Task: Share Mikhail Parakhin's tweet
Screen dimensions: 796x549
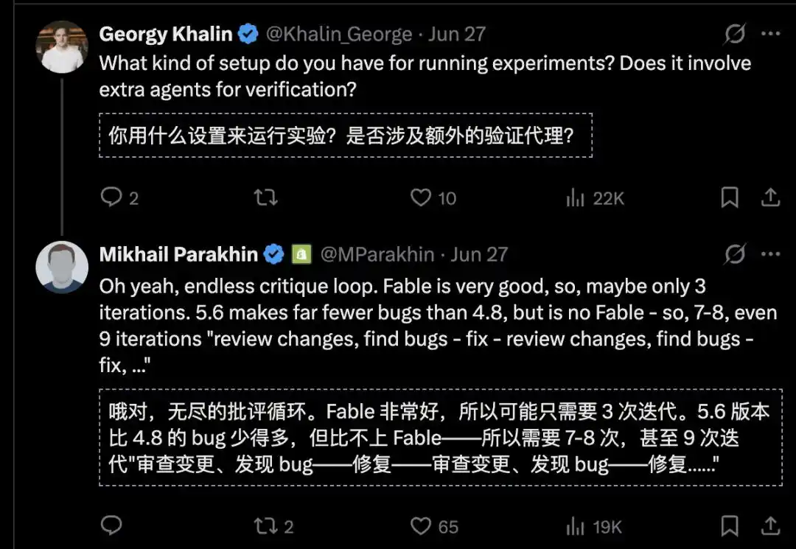Action: click(770, 525)
